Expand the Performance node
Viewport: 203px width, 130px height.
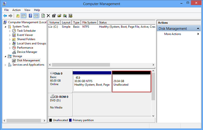[x=10, y=48]
